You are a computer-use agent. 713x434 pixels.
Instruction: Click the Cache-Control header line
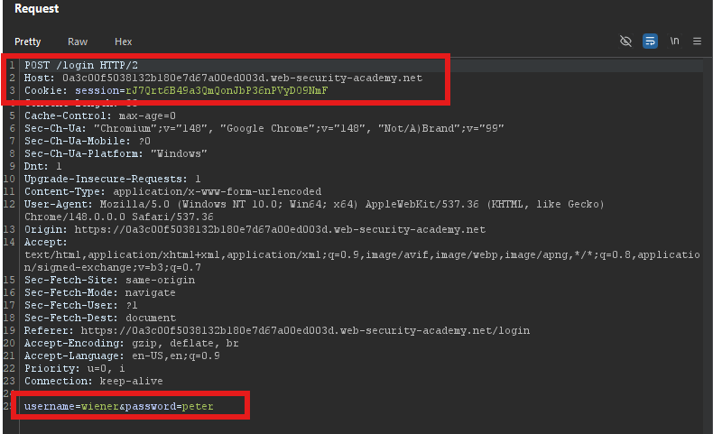[100, 115]
